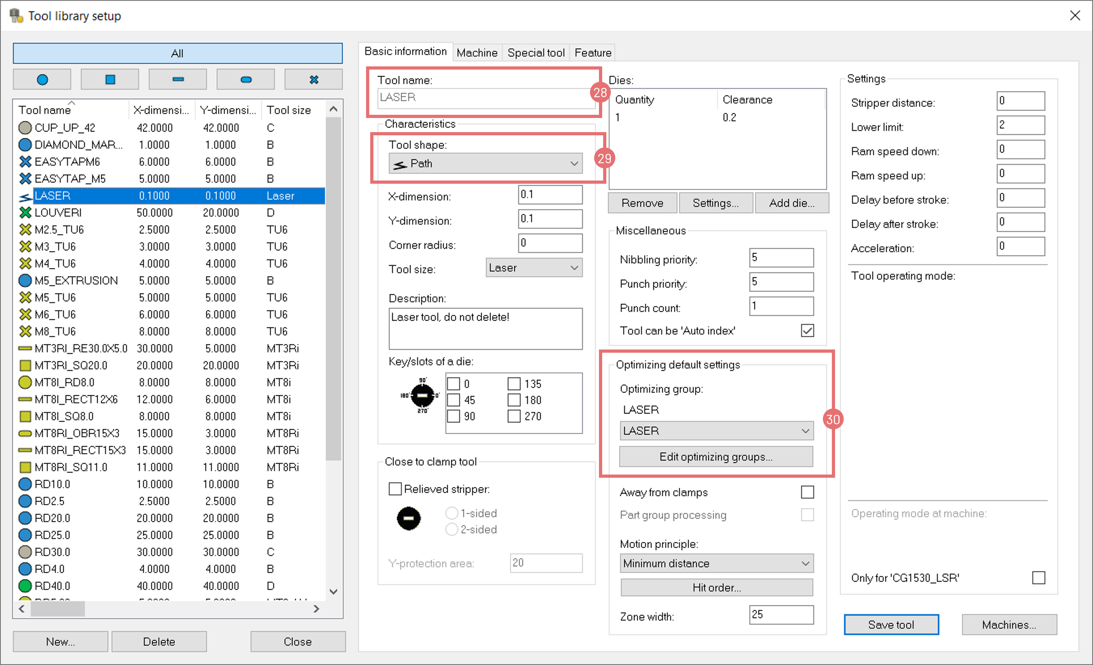Click the Zone width input field

pyautogui.click(x=781, y=615)
